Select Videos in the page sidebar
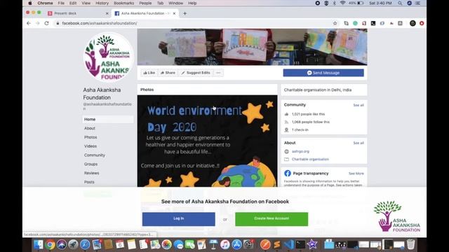 (x=91, y=146)
